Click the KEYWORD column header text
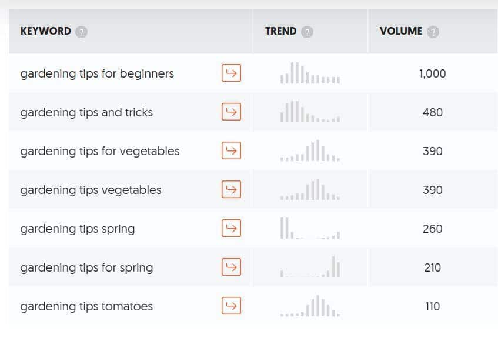The width and height of the screenshot is (498, 338). coord(46,31)
